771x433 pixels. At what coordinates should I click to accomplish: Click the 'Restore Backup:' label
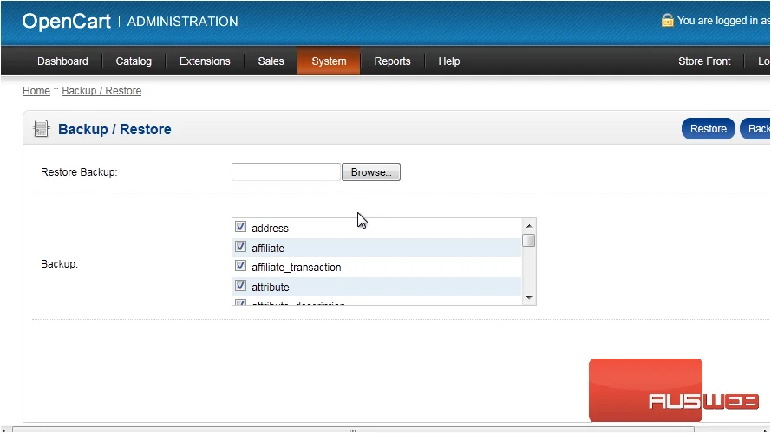tap(79, 172)
